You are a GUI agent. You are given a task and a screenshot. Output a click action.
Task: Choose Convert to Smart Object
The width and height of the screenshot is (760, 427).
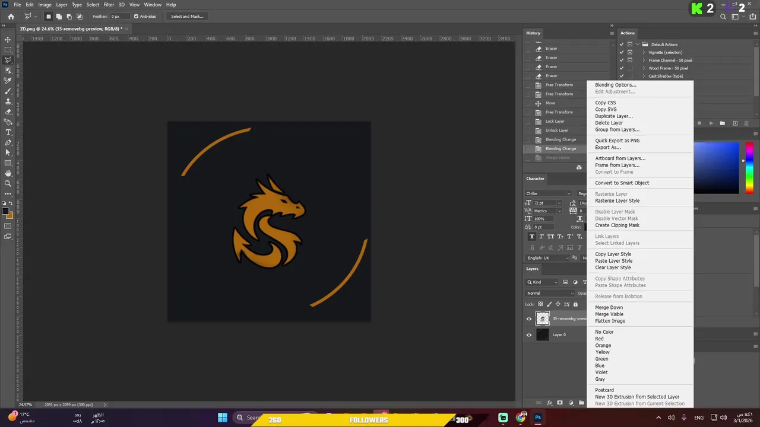pyautogui.click(x=622, y=183)
